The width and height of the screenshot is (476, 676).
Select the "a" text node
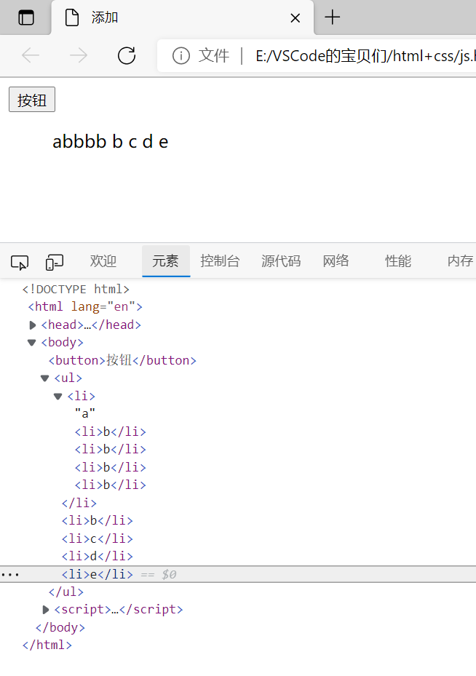[85, 413]
